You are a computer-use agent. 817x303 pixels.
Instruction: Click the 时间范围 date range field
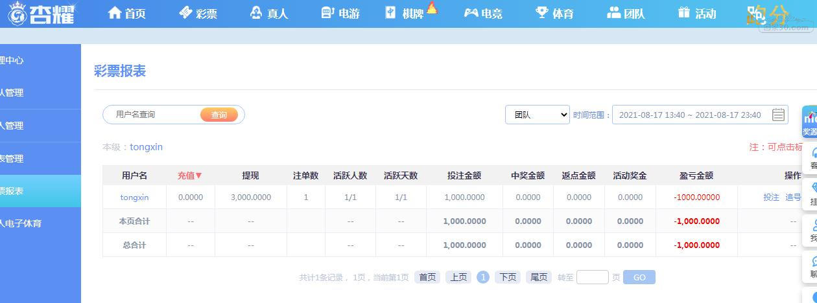click(x=700, y=115)
